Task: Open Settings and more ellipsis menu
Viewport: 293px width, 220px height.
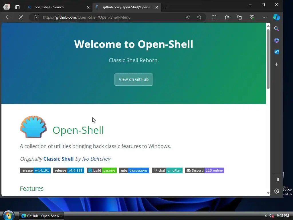Action: point(265,17)
